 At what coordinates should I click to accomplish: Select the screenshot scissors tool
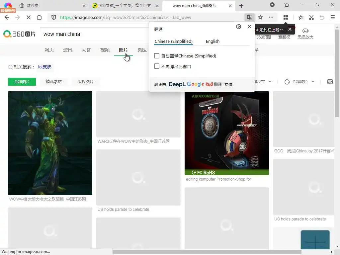[x=311, y=17]
